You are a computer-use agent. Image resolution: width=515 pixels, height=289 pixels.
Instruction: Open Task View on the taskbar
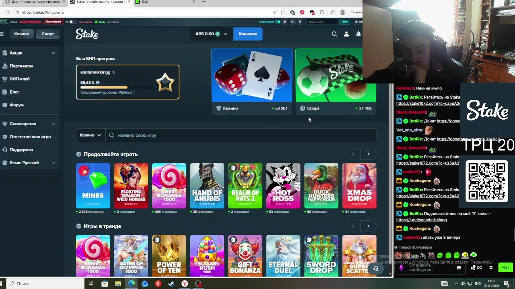coord(91,284)
